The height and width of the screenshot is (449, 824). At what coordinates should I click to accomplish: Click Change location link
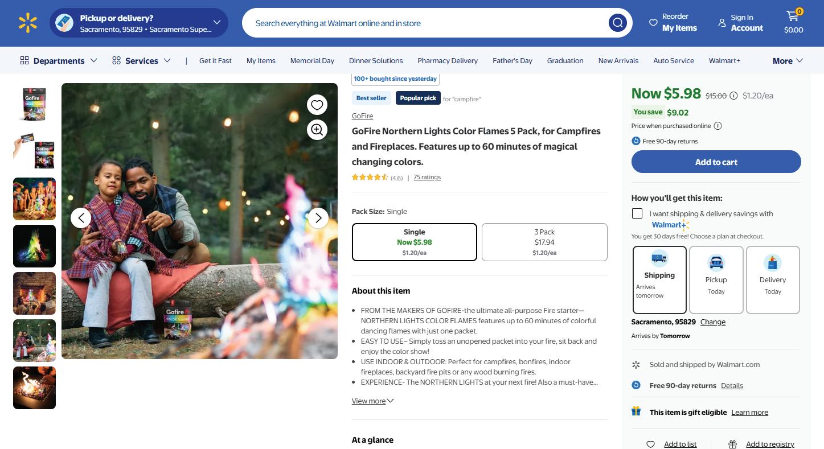click(x=713, y=322)
